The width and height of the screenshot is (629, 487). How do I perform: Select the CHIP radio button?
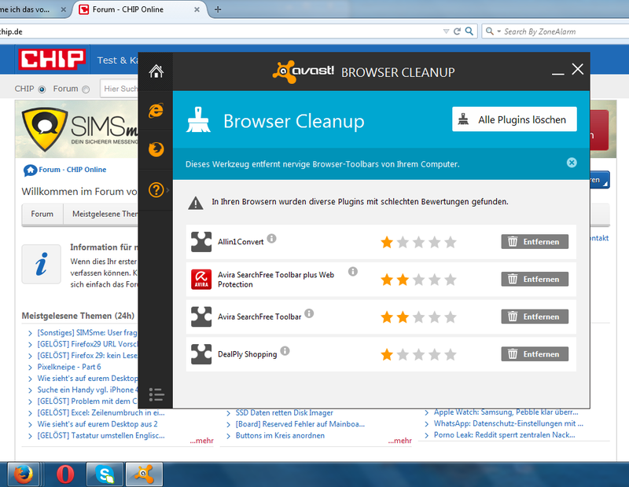42,90
